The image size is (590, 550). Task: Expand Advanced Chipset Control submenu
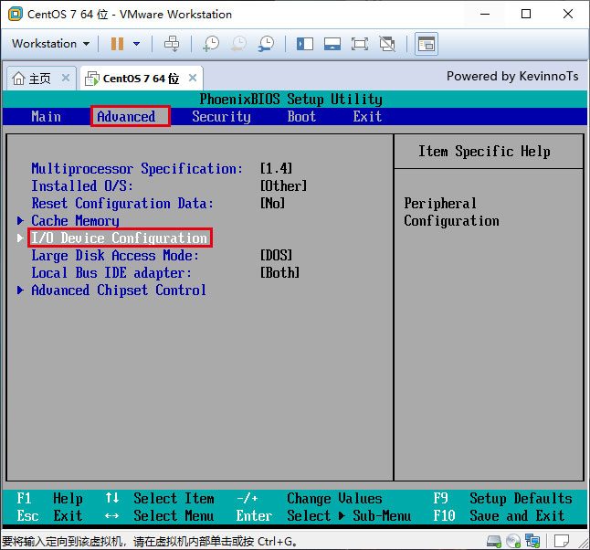point(119,291)
